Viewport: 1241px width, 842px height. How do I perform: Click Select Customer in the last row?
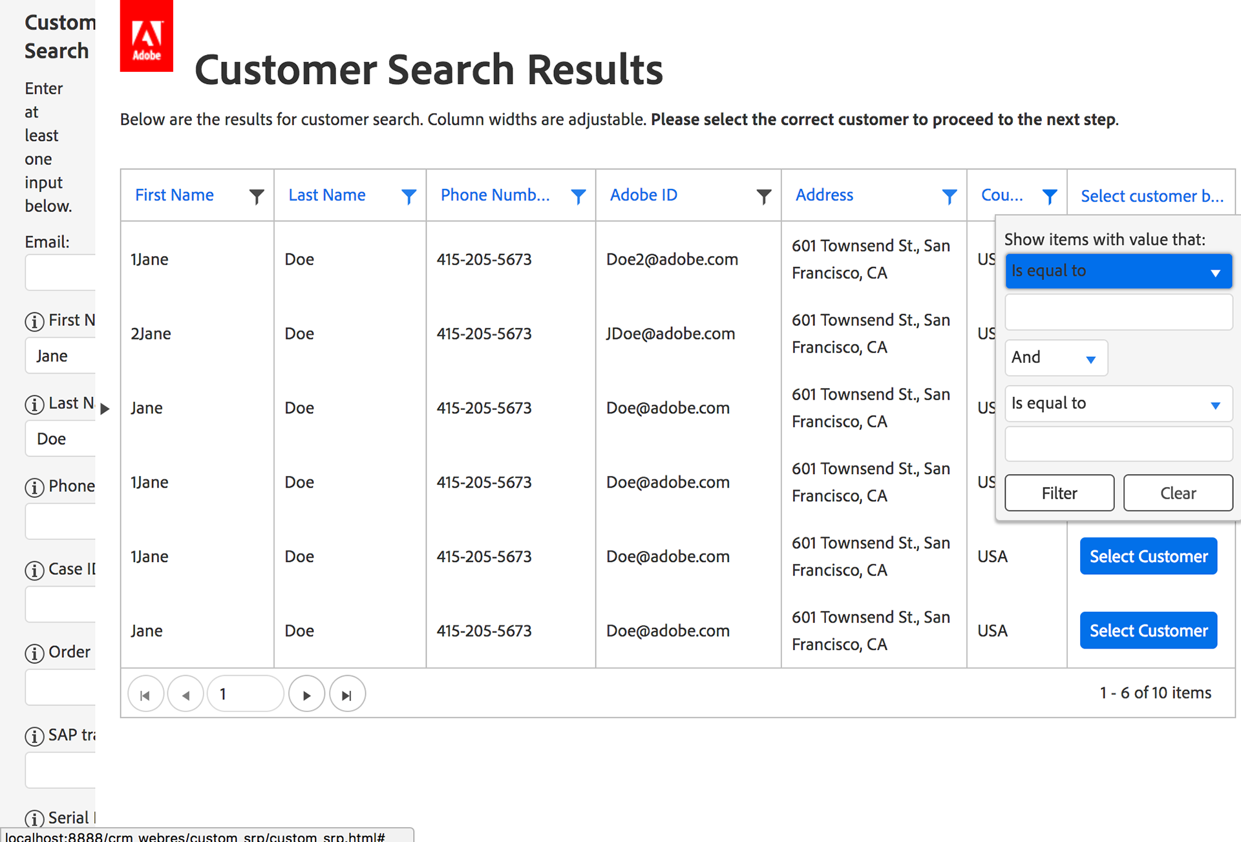click(x=1148, y=631)
